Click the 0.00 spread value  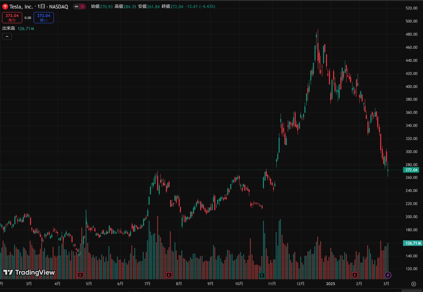click(x=28, y=18)
